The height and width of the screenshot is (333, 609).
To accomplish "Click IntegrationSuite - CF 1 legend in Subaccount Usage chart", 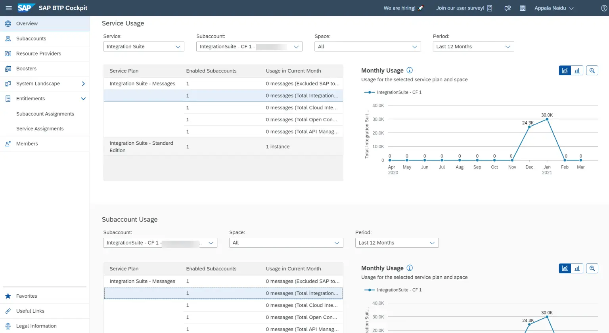I will click(393, 290).
